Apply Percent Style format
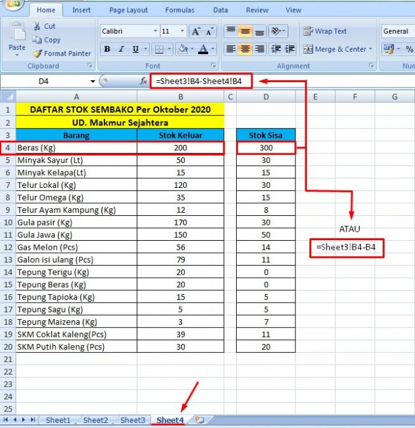 click(409, 49)
